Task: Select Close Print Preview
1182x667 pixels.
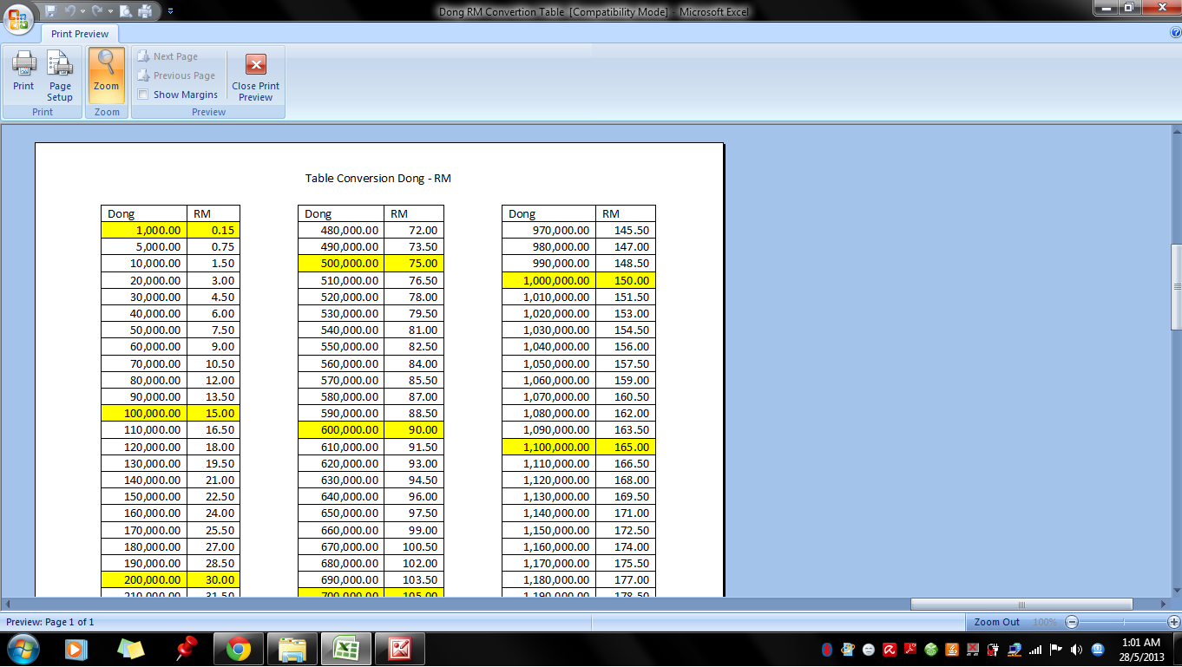Action: (254, 75)
